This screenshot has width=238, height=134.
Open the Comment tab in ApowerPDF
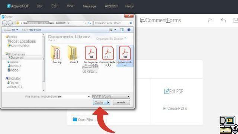click(153, 20)
